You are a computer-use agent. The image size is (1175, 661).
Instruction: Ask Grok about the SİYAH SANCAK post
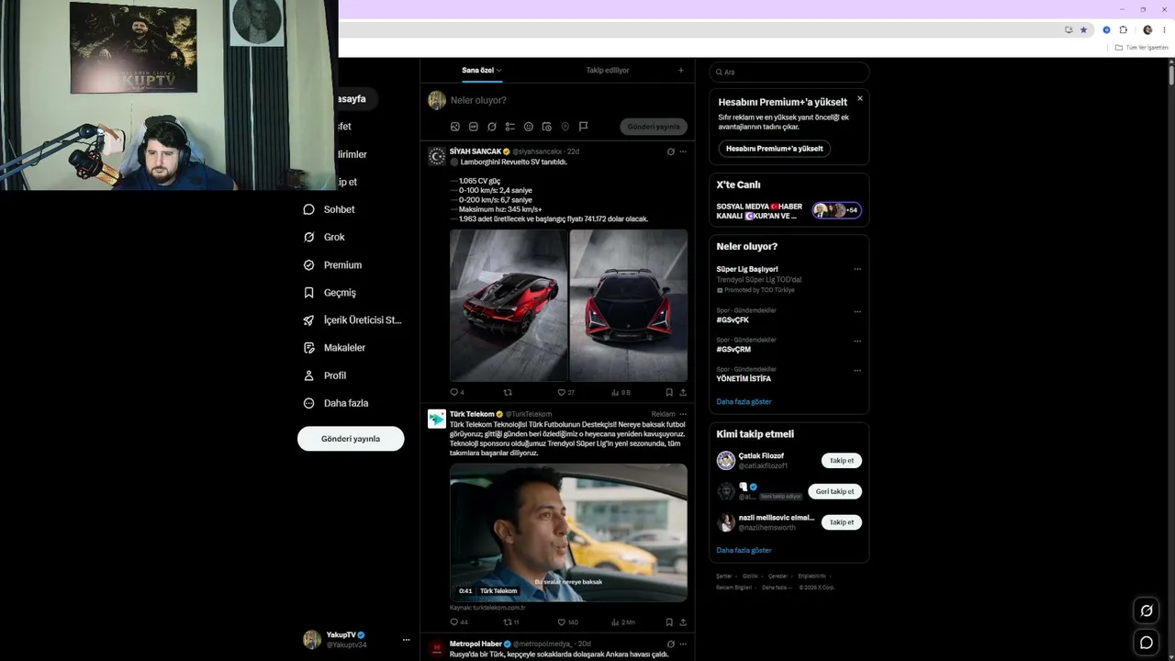671,151
